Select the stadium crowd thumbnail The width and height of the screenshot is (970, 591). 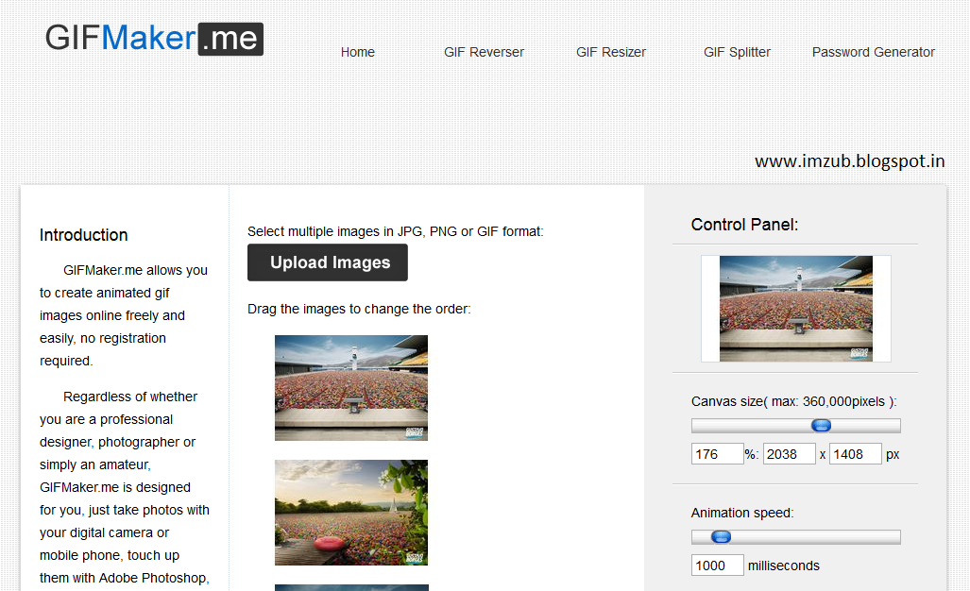350,387
